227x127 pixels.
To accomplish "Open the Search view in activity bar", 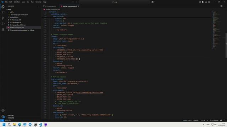I will coord(3,12).
